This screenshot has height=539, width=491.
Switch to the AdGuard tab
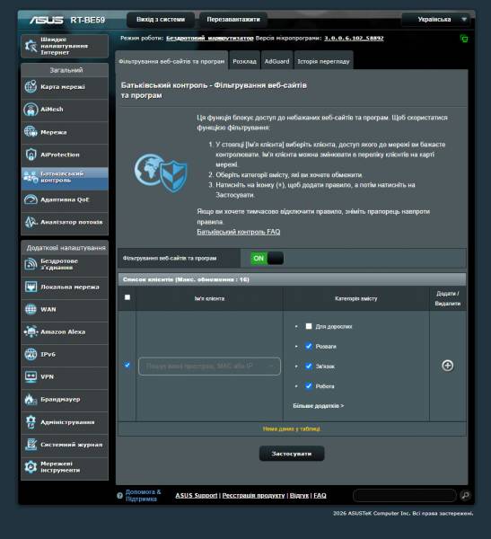(276, 61)
